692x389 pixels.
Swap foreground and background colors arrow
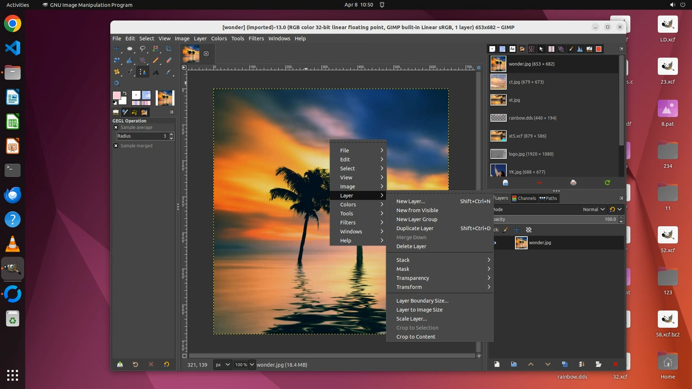[125, 94]
